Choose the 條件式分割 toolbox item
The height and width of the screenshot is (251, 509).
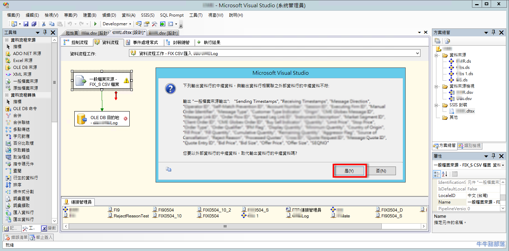click(x=23, y=191)
